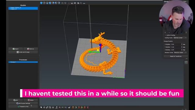Viewport: 195px width, 110px height.
Task: Click the Remove model button
Action: [x=30, y=49]
